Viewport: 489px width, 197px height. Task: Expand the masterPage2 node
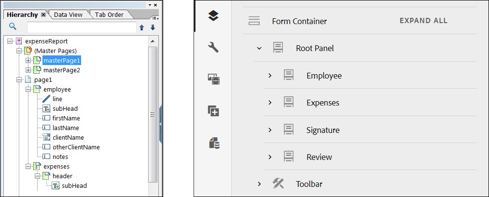coord(28,70)
